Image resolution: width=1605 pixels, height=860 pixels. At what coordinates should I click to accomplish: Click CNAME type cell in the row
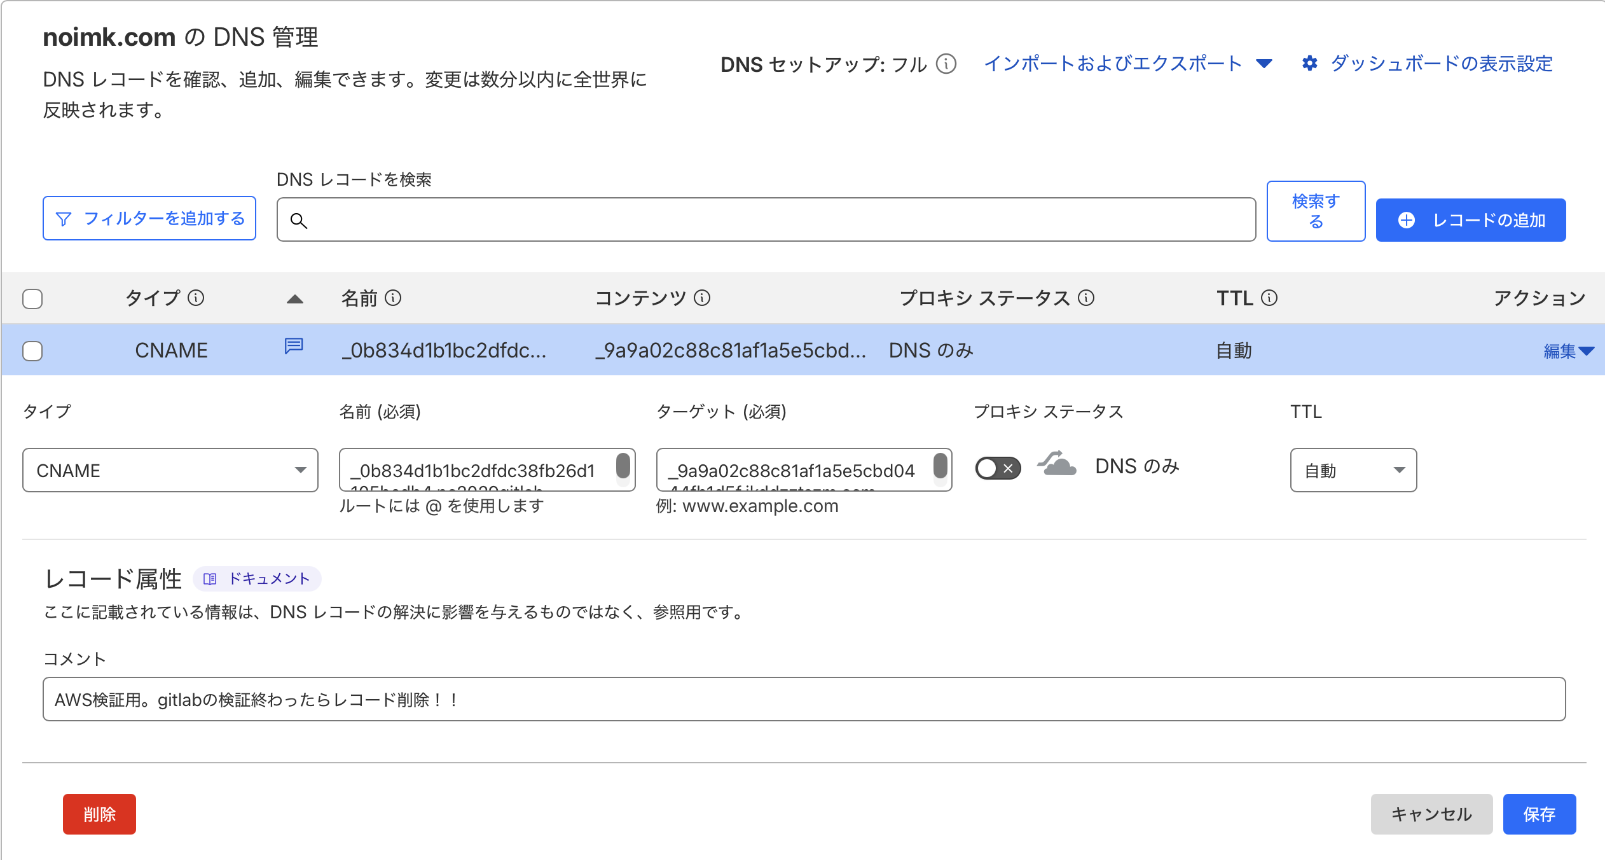coord(172,350)
